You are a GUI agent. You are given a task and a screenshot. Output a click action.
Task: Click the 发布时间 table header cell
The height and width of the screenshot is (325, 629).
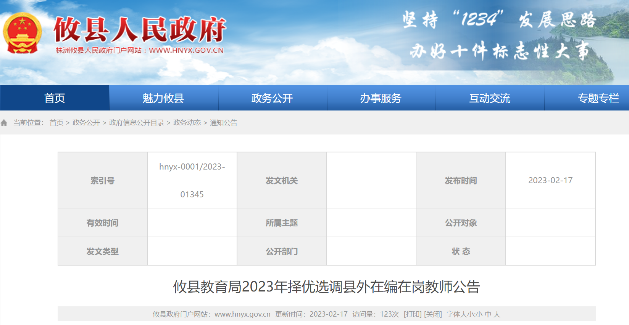(461, 181)
